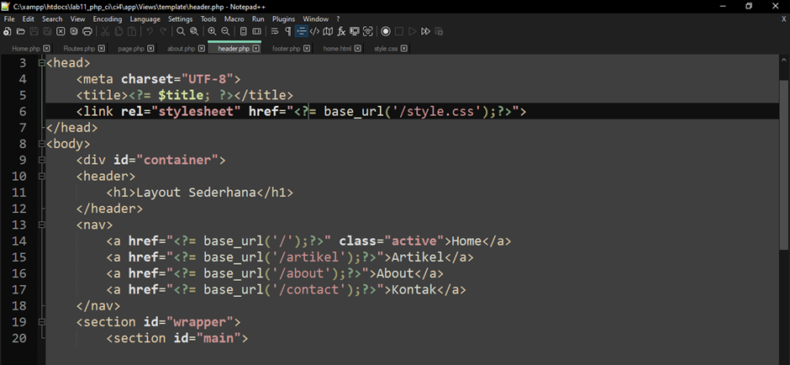The width and height of the screenshot is (790, 365).
Task: Click the Open file folder icon
Action: [21, 31]
